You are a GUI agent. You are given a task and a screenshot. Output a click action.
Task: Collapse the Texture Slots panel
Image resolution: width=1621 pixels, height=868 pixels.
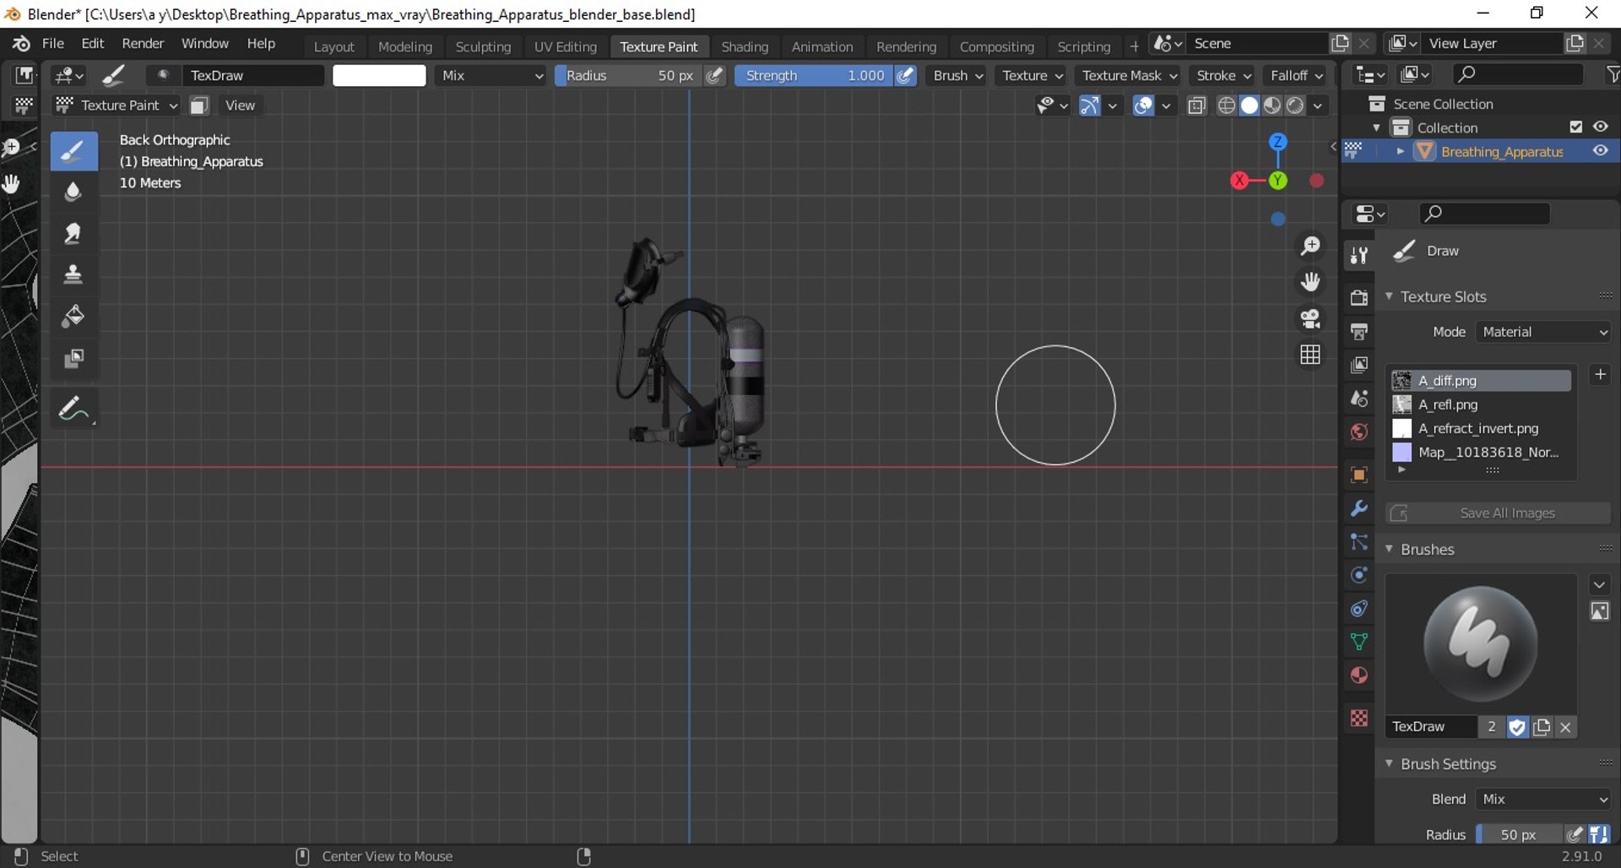1390,296
